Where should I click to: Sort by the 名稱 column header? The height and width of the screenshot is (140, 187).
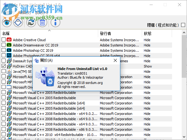(49, 33)
